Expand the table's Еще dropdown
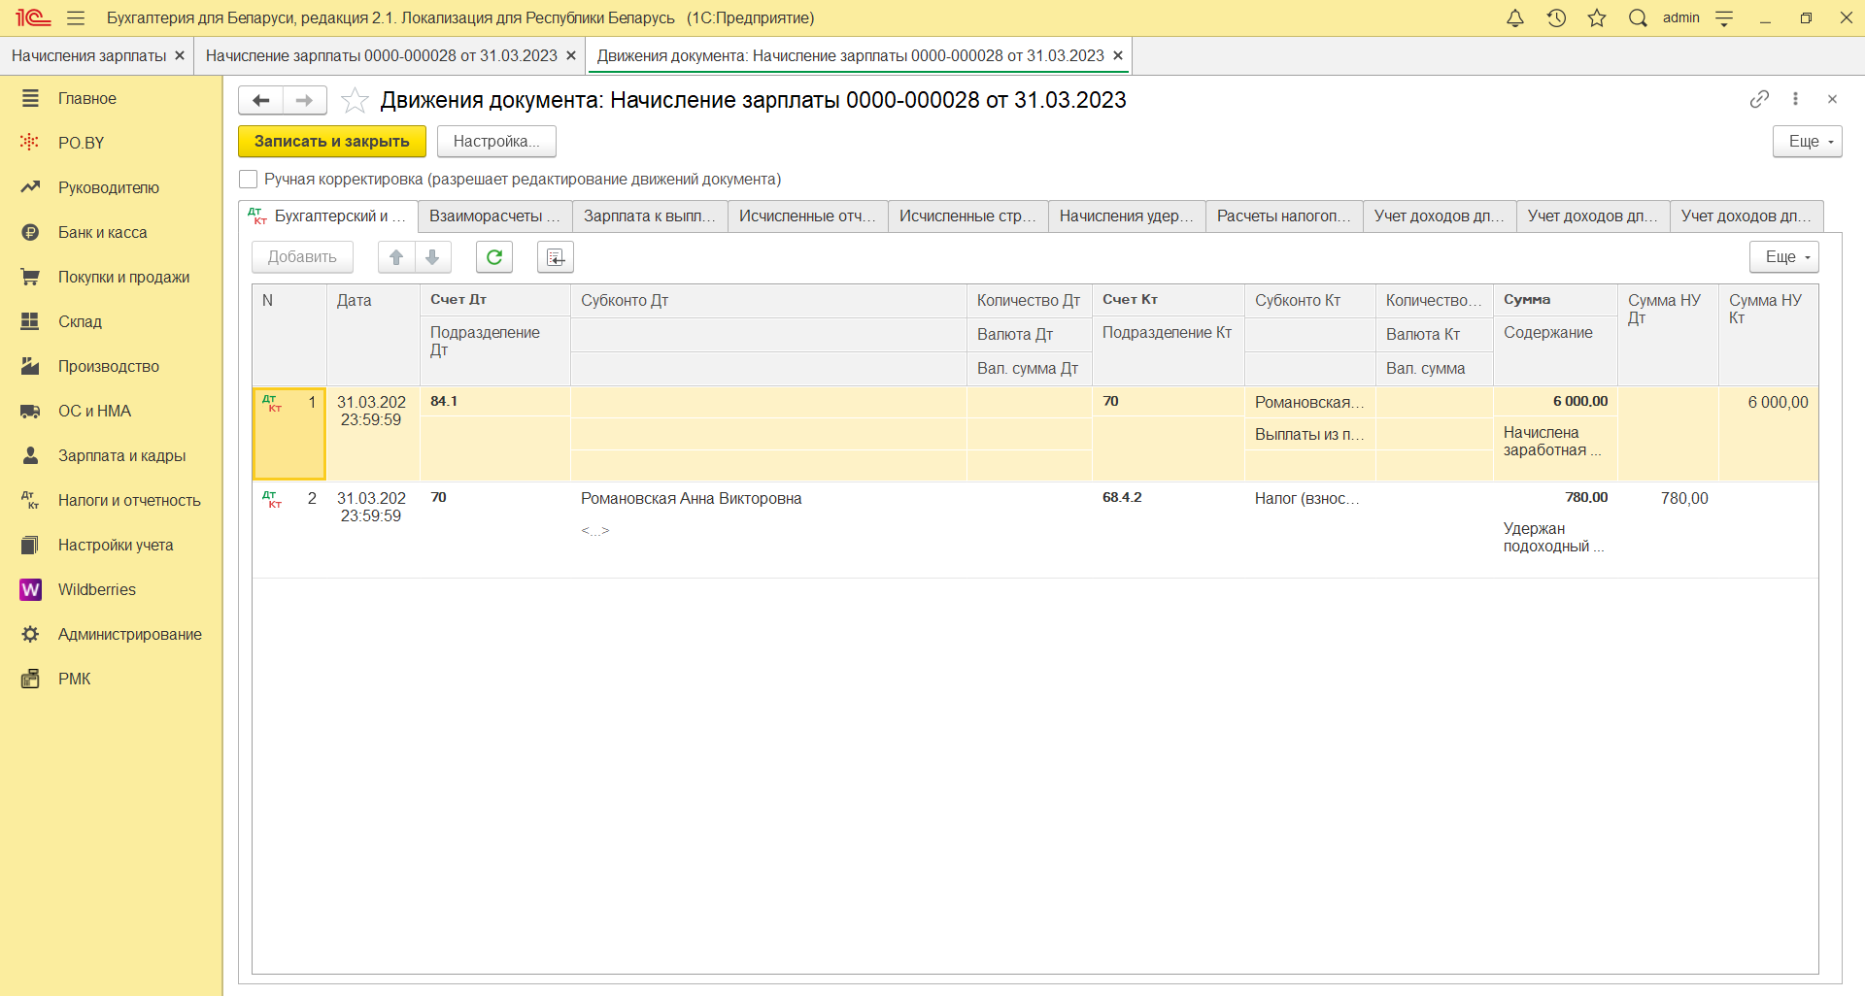This screenshot has width=1865, height=996. point(1783,257)
